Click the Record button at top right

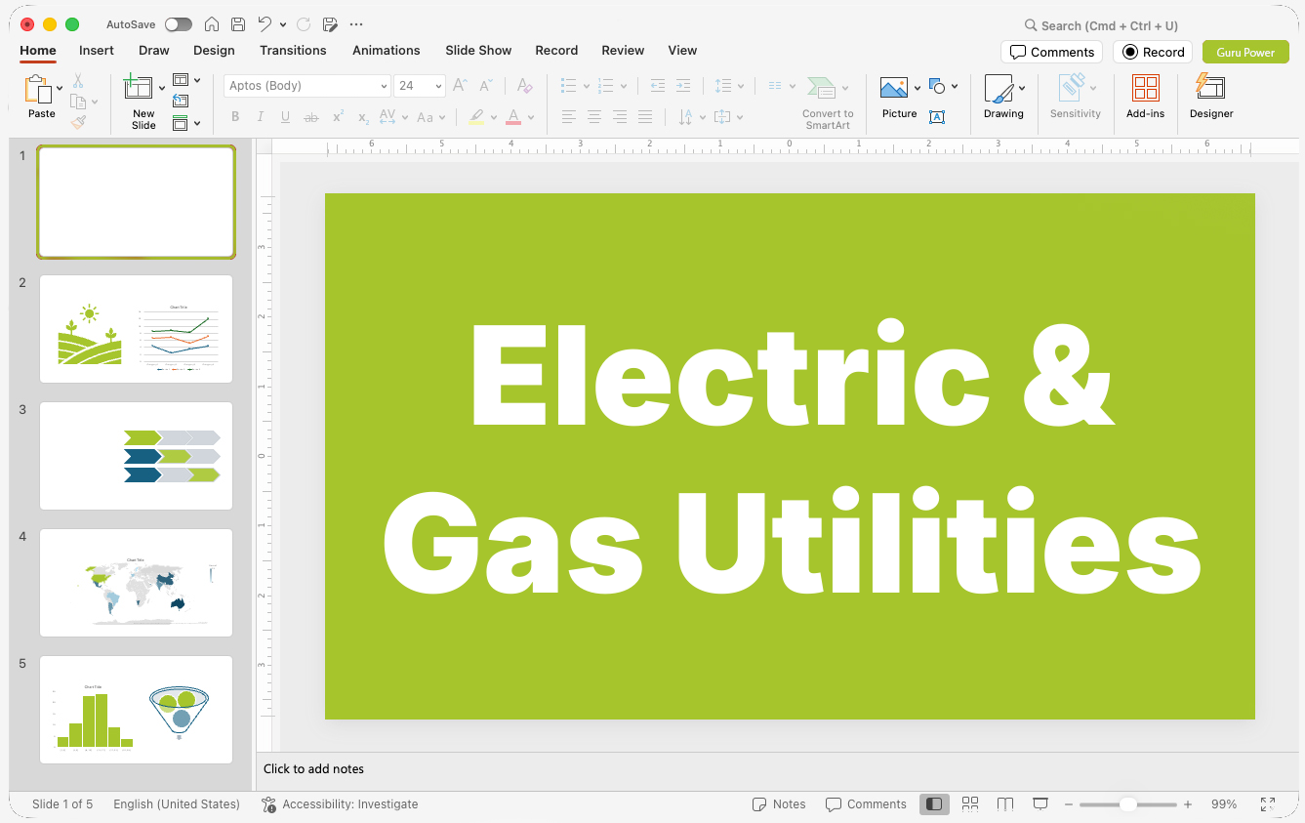pos(1153,52)
